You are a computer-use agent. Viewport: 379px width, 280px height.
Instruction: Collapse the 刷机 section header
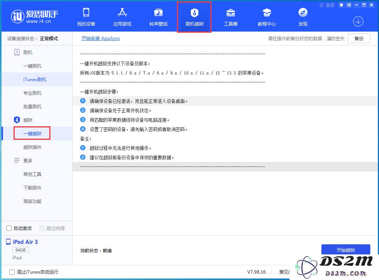point(28,52)
